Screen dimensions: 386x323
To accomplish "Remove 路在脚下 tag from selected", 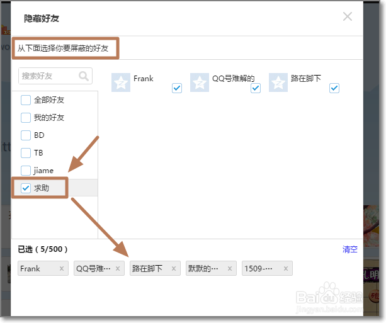I will coord(174,269).
